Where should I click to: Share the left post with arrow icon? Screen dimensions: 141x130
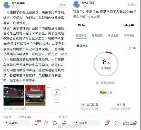[x=64, y=123]
